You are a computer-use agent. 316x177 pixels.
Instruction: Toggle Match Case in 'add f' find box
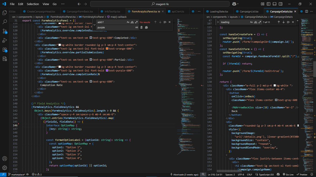(128, 22)
